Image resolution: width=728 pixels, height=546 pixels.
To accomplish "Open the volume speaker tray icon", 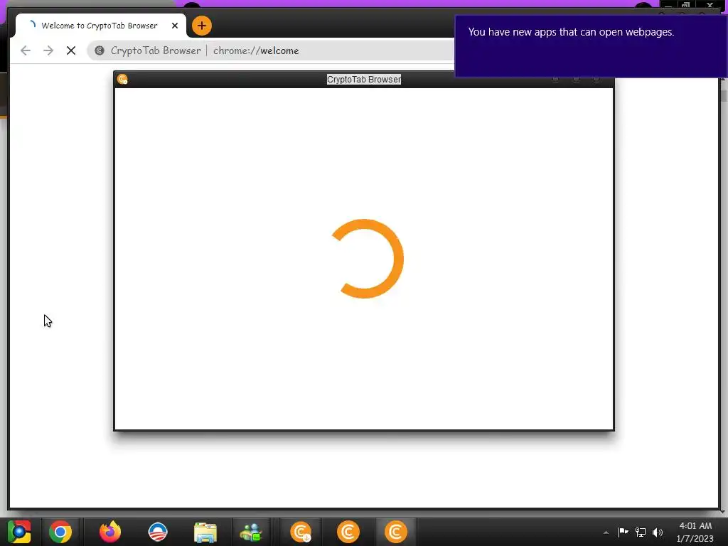I will point(658,532).
